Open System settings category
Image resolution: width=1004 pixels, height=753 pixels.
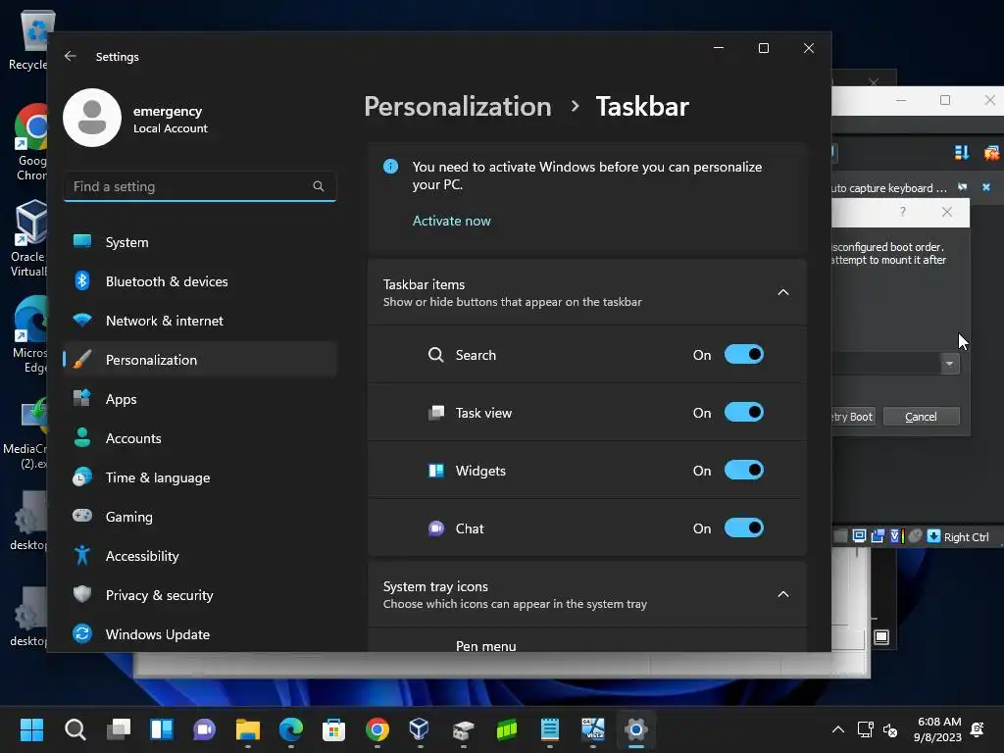200,242
